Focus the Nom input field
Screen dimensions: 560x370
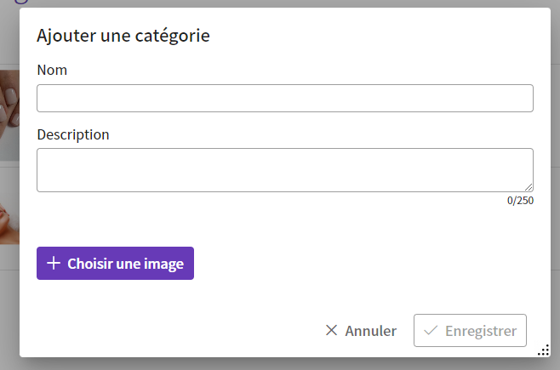(x=285, y=98)
